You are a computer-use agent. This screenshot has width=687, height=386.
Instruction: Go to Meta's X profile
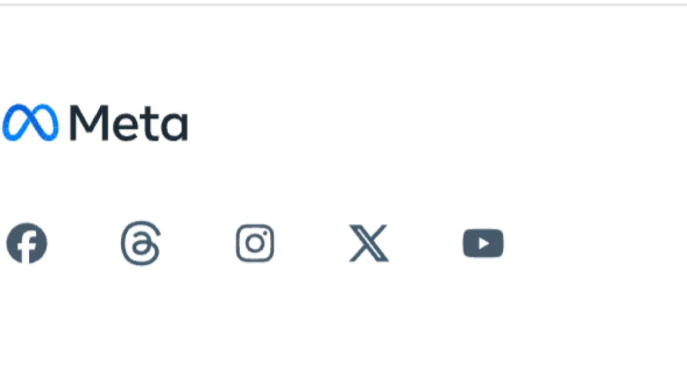point(369,243)
